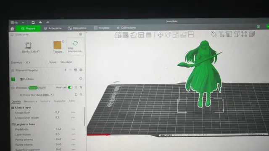Select the Bambu Lab A1 printer
Image resolution: width=269 pixels, height=151 pixels.
31,47
